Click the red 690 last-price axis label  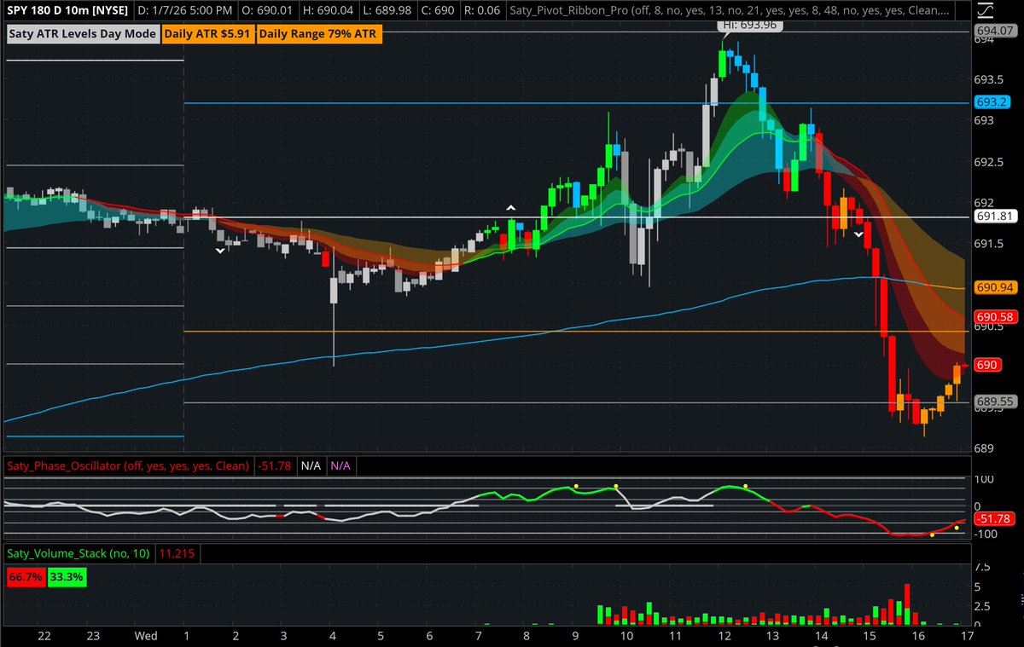click(x=988, y=364)
